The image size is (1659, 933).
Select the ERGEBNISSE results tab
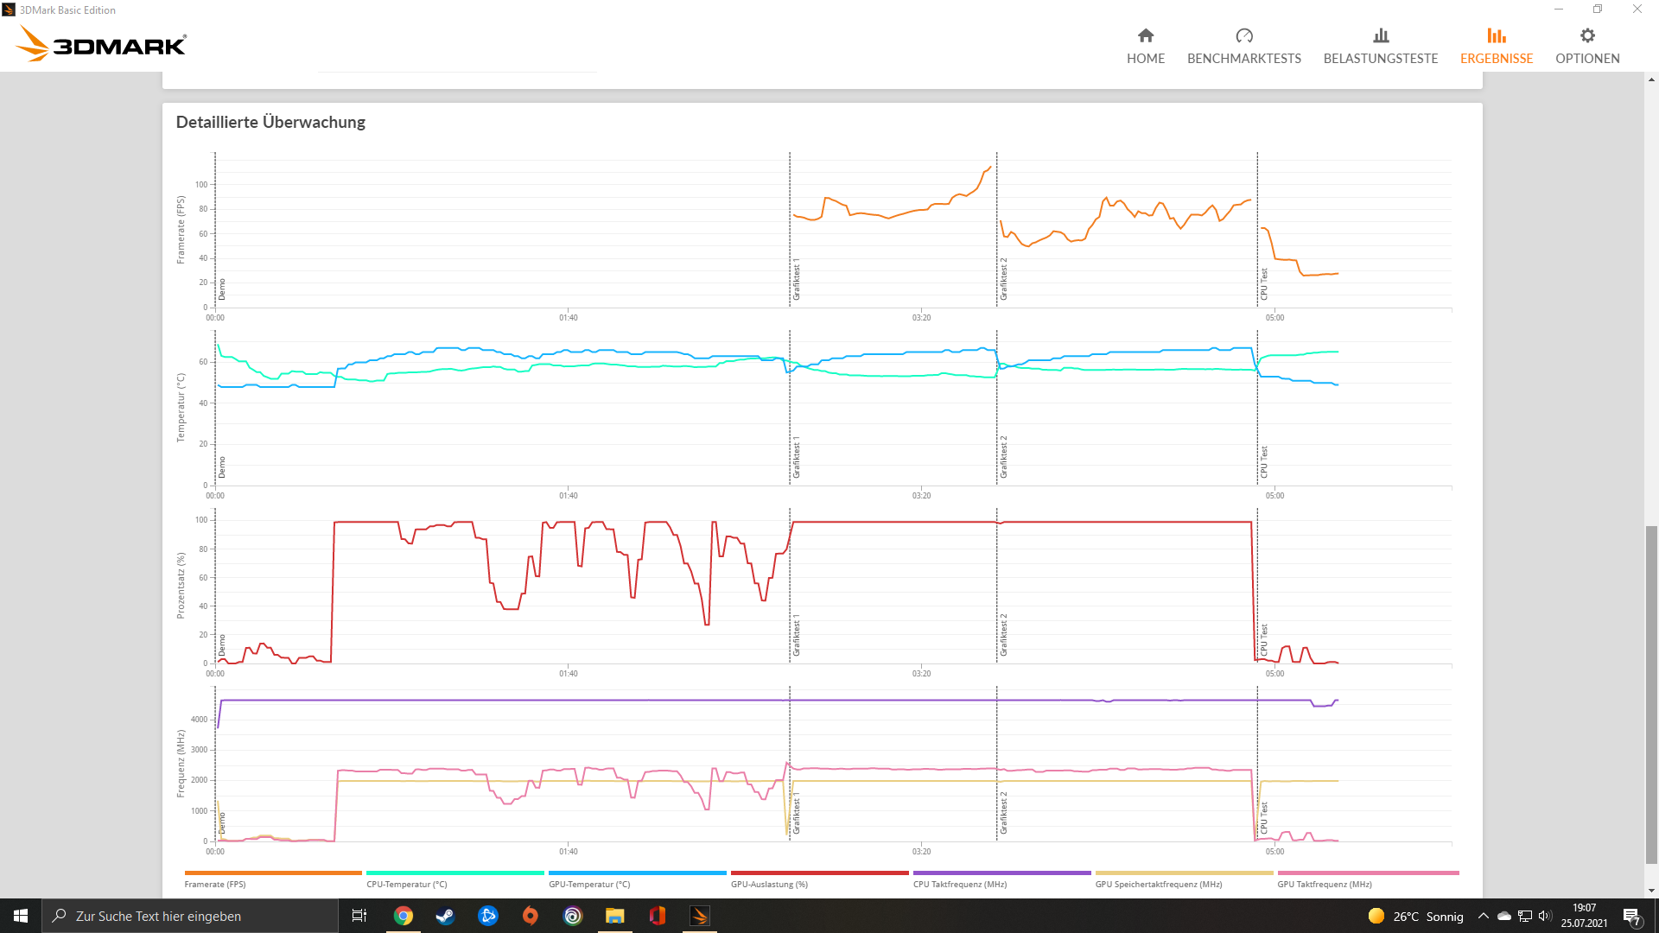click(x=1496, y=46)
